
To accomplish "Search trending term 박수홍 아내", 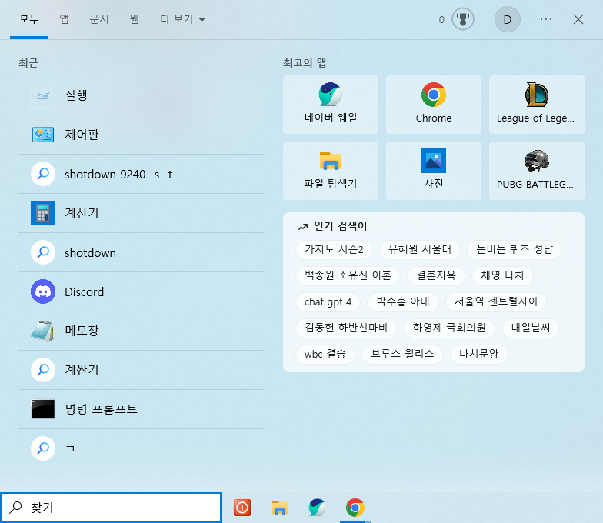I will [403, 301].
